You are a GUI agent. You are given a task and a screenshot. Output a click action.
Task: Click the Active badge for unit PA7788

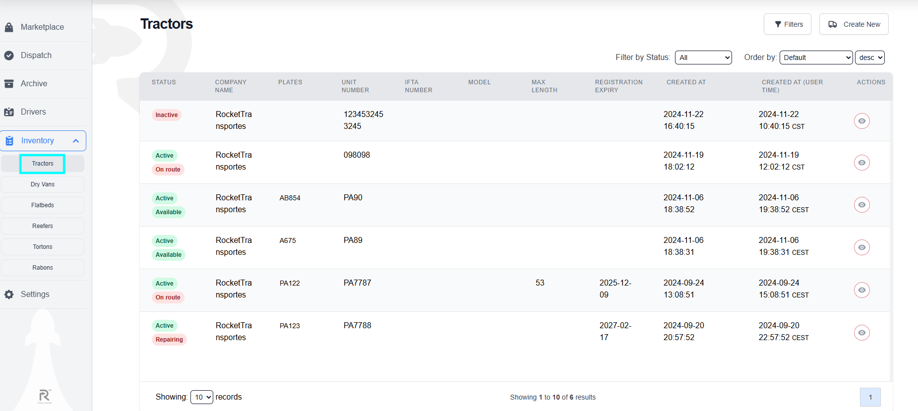tap(165, 326)
